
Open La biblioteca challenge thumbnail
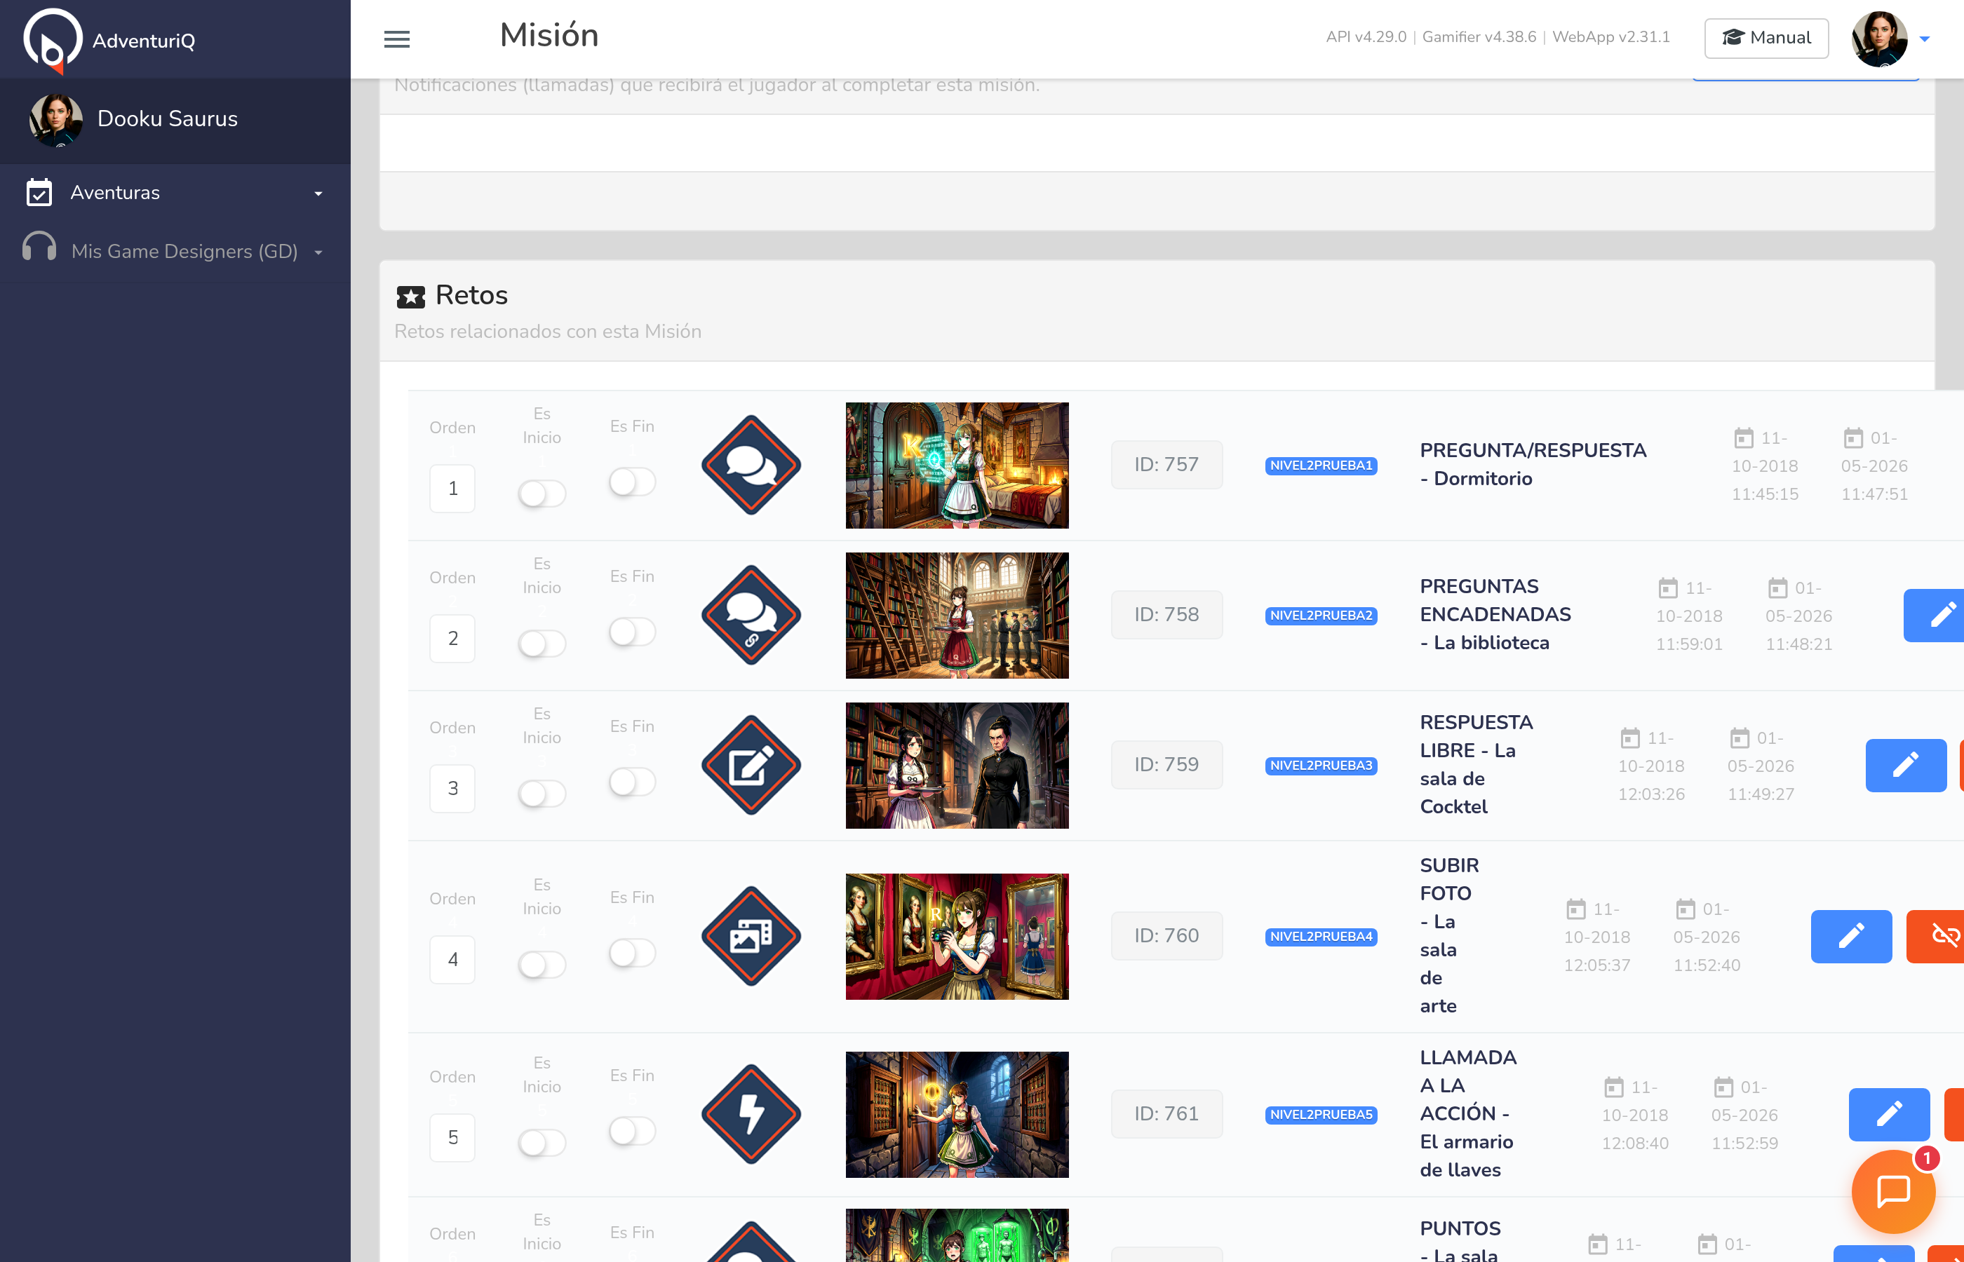[x=957, y=615]
